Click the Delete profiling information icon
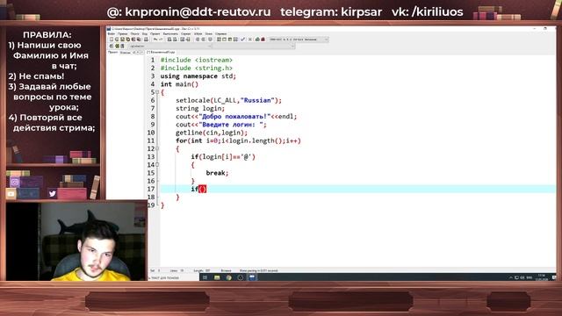562x316 pixels. coord(263,39)
